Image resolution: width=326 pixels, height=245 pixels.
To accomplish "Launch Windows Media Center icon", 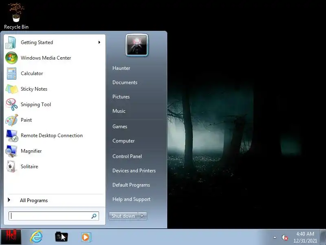I will tap(11, 58).
